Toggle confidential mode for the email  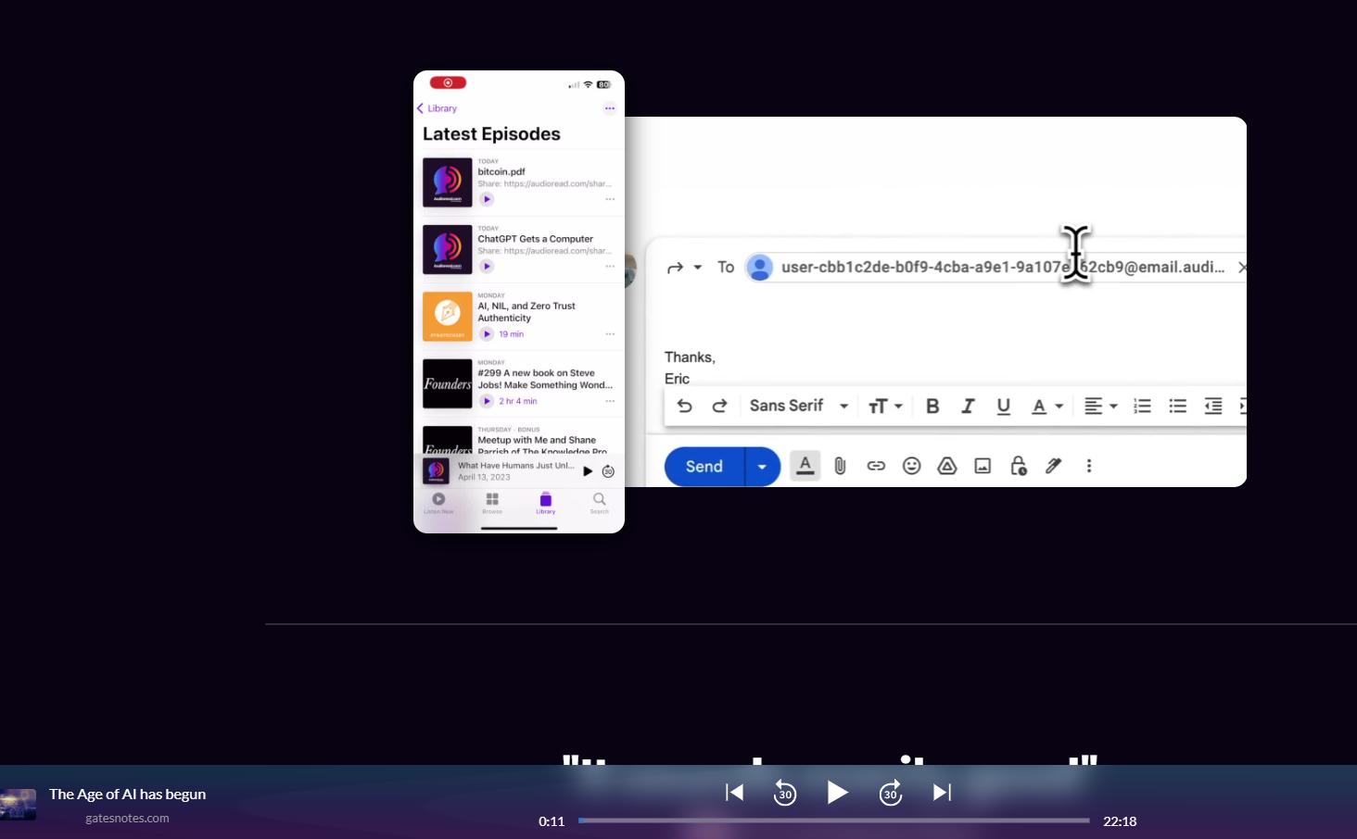1018,466
